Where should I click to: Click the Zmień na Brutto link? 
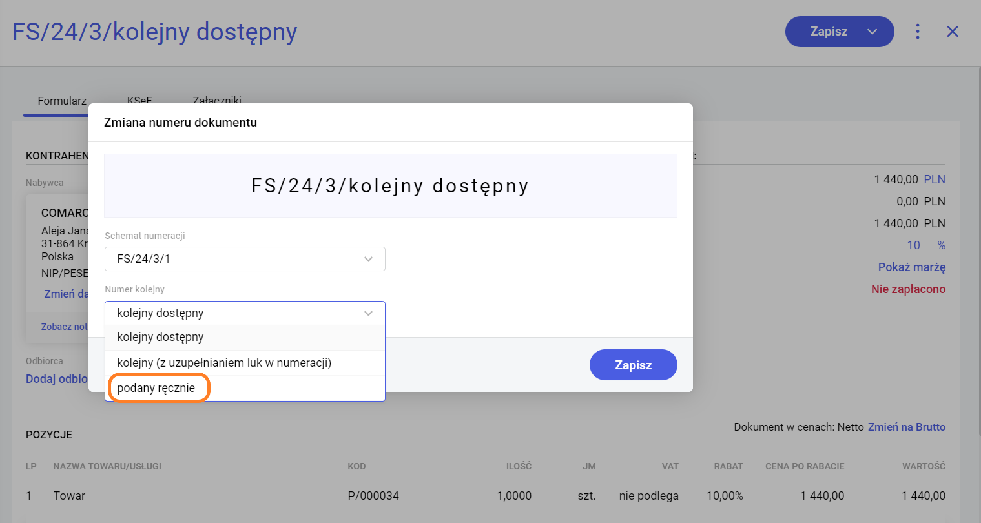[x=906, y=427]
